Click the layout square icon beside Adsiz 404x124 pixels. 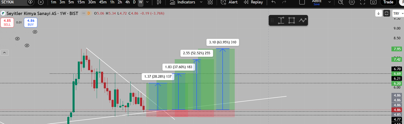point(302,2)
